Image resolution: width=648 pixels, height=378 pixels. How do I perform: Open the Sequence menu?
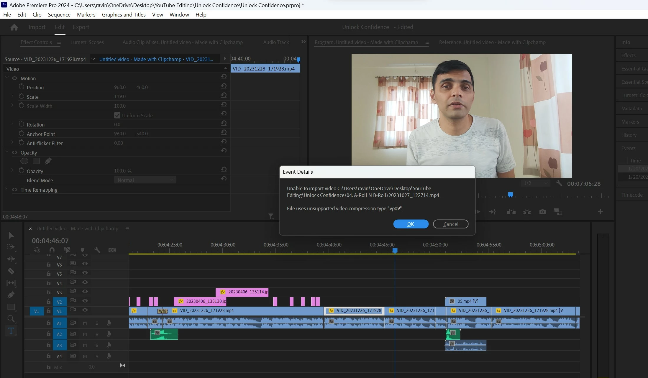[x=59, y=14]
